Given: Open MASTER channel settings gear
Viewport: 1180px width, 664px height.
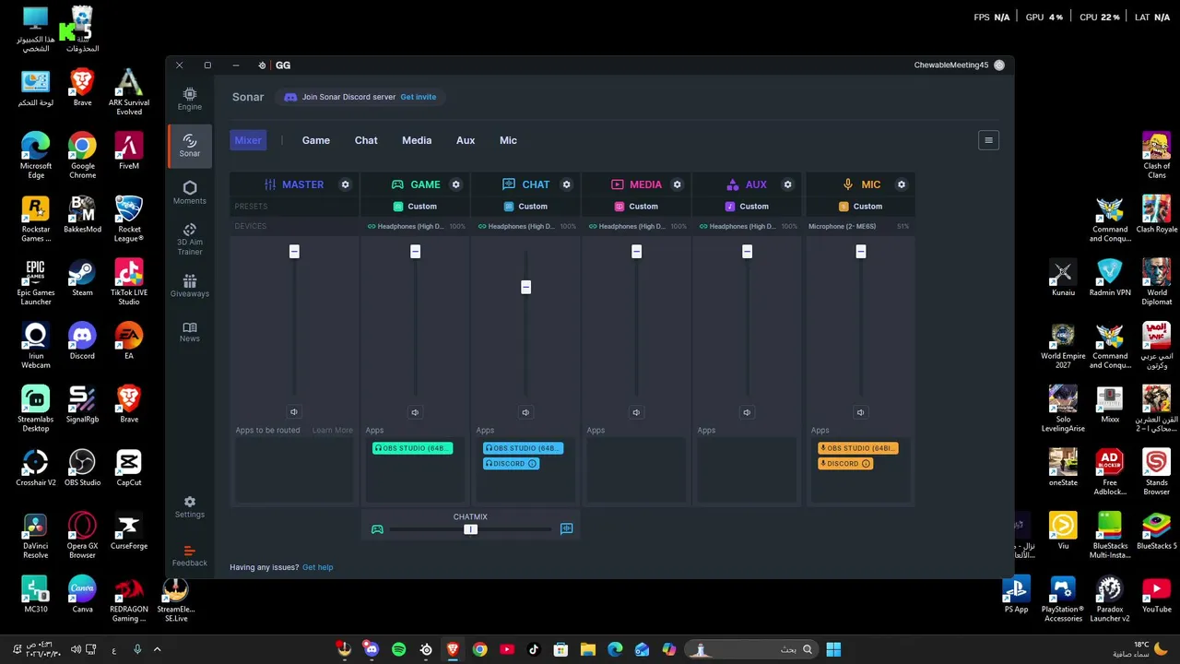Looking at the screenshot, I should tap(346, 184).
